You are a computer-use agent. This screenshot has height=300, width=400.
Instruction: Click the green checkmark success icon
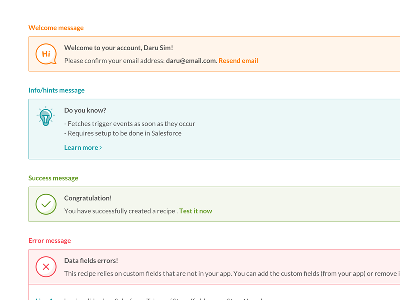click(46, 204)
